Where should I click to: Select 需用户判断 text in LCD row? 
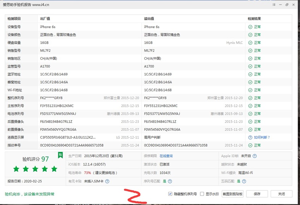(x=152, y=137)
